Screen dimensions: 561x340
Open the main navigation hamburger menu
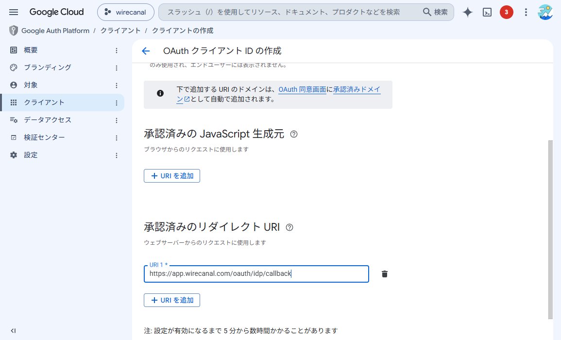[x=14, y=12]
